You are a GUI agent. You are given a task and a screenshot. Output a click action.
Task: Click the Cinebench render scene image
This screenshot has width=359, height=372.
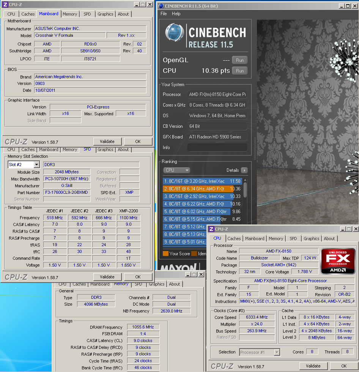308,122
